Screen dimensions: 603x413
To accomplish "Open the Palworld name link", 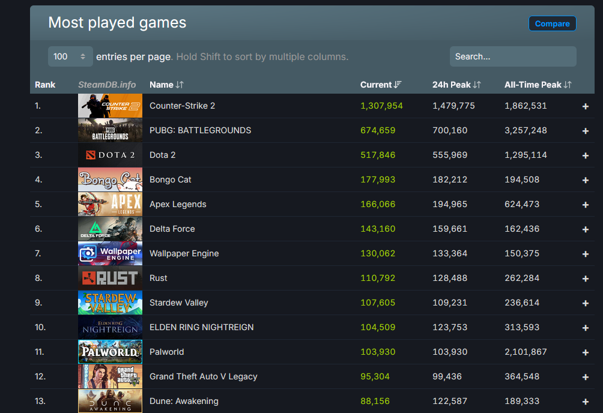I will pyautogui.click(x=167, y=352).
